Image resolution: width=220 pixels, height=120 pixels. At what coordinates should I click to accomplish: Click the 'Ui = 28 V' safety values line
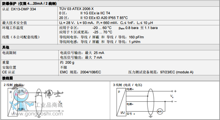[x=106, y=23]
